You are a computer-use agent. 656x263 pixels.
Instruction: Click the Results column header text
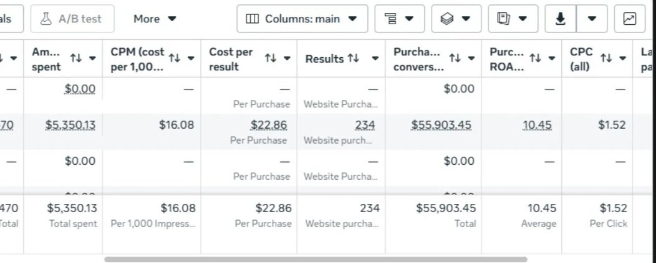[325, 59]
